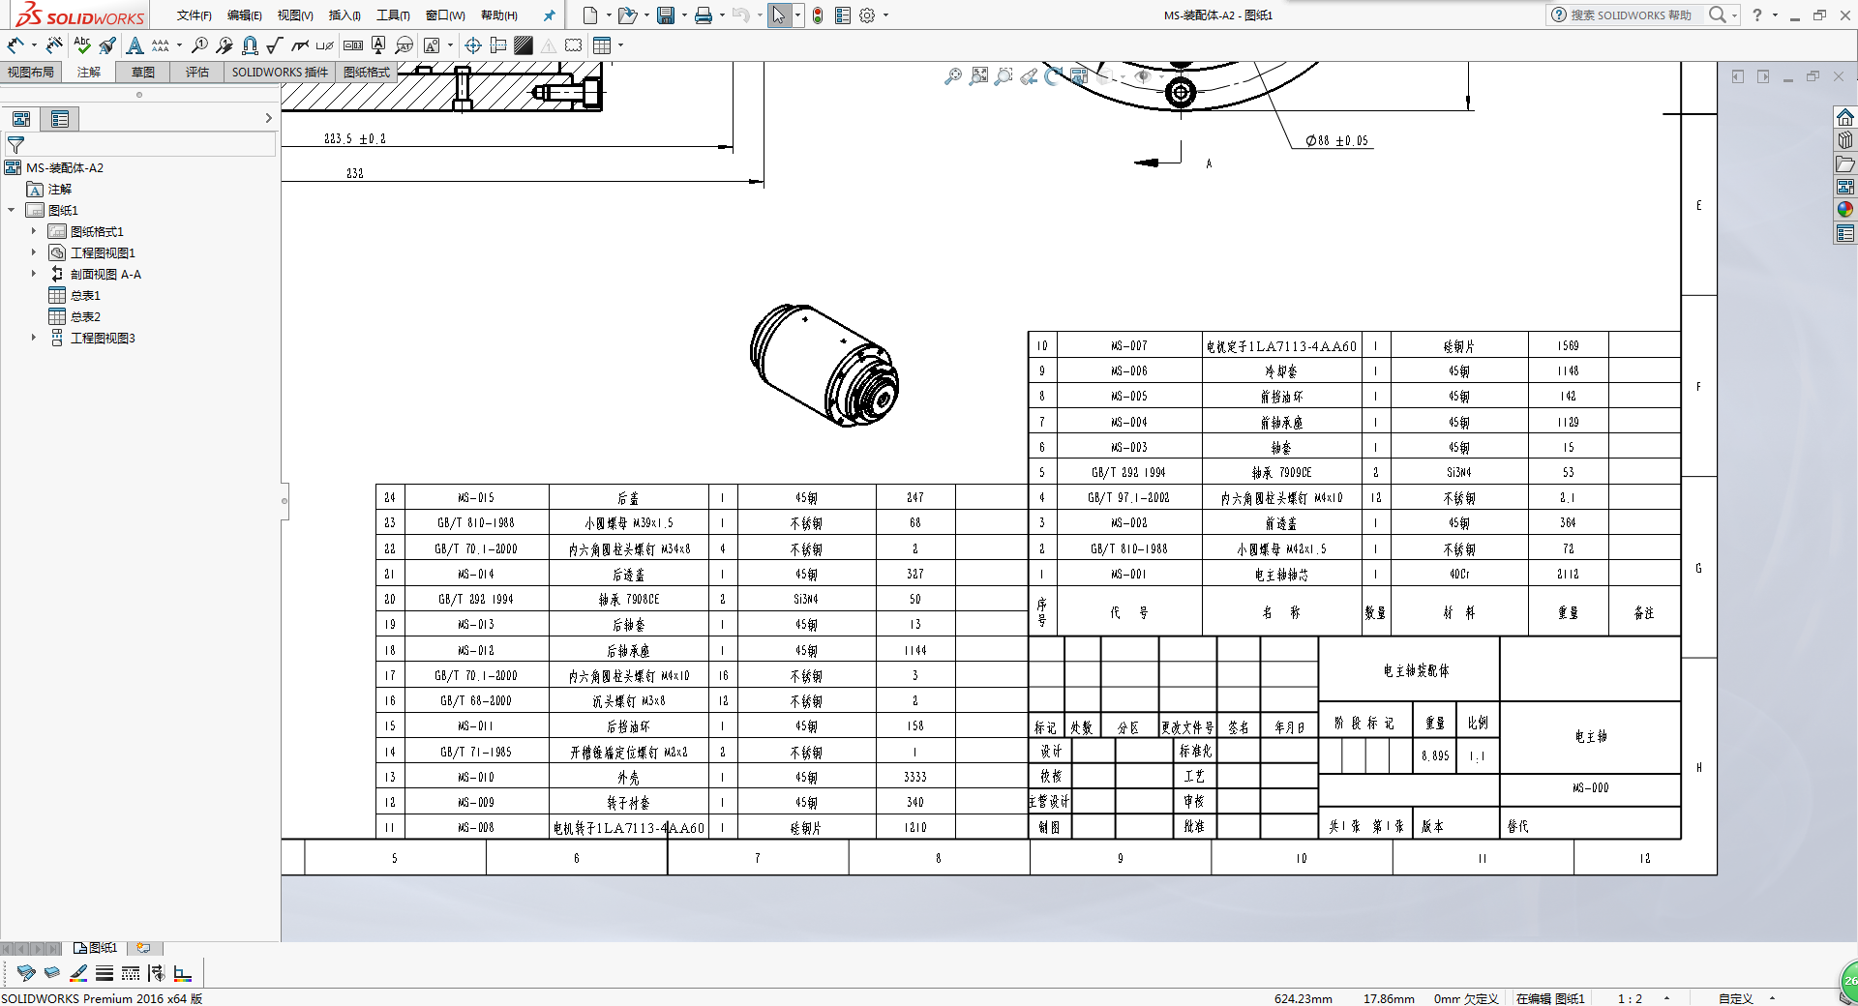This screenshot has height=1006, width=1858.
Task: Open the Design Library pane
Action: click(x=1845, y=140)
